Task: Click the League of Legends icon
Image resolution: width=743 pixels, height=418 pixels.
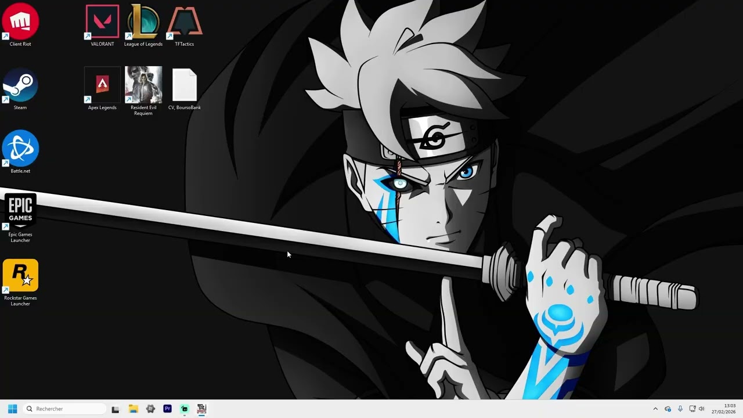Action: pos(143,26)
